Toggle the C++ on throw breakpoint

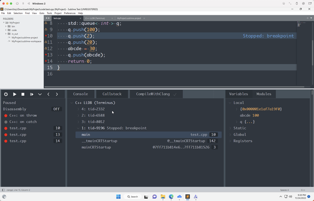click(x=6, y=115)
